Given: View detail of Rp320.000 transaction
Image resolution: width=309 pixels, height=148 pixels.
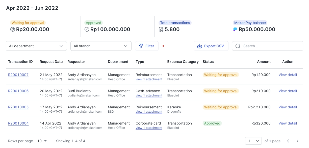Looking at the screenshot, I should (x=288, y=123).
